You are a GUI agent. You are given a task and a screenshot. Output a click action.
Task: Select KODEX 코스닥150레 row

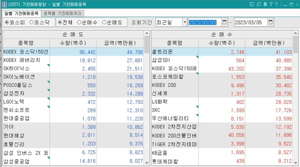tap(222, 69)
